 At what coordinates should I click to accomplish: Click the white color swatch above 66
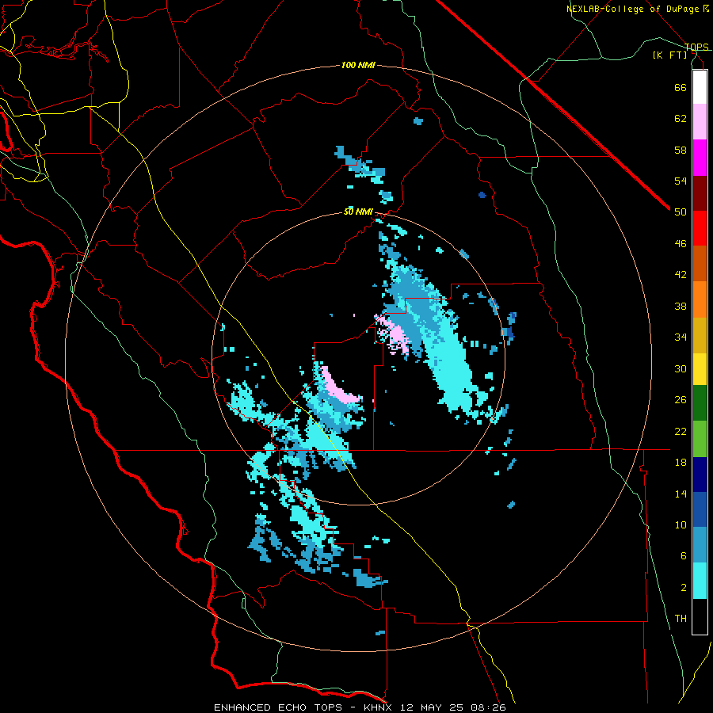pyautogui.click(x=700, y=87)
